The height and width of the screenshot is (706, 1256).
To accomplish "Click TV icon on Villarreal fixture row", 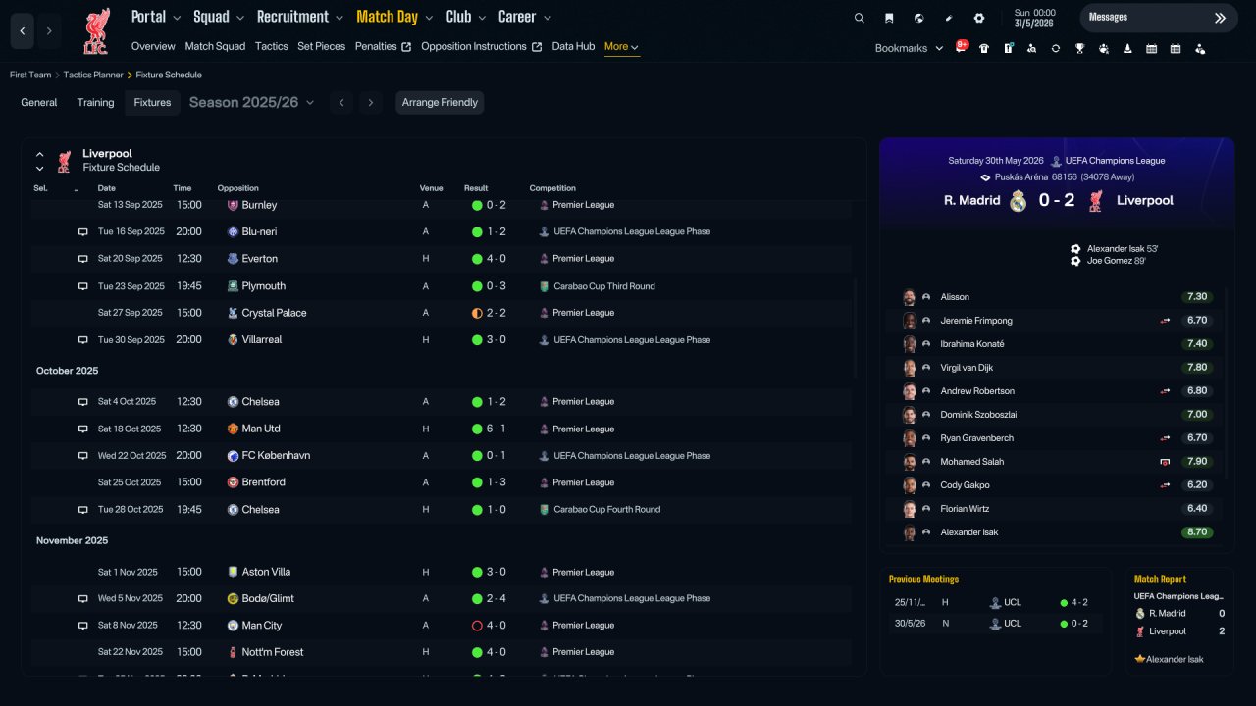I will point(83,340).
